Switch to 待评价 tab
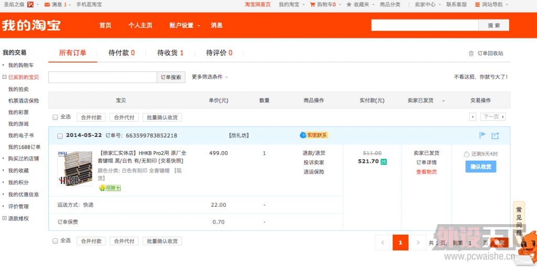 [219, 53]
